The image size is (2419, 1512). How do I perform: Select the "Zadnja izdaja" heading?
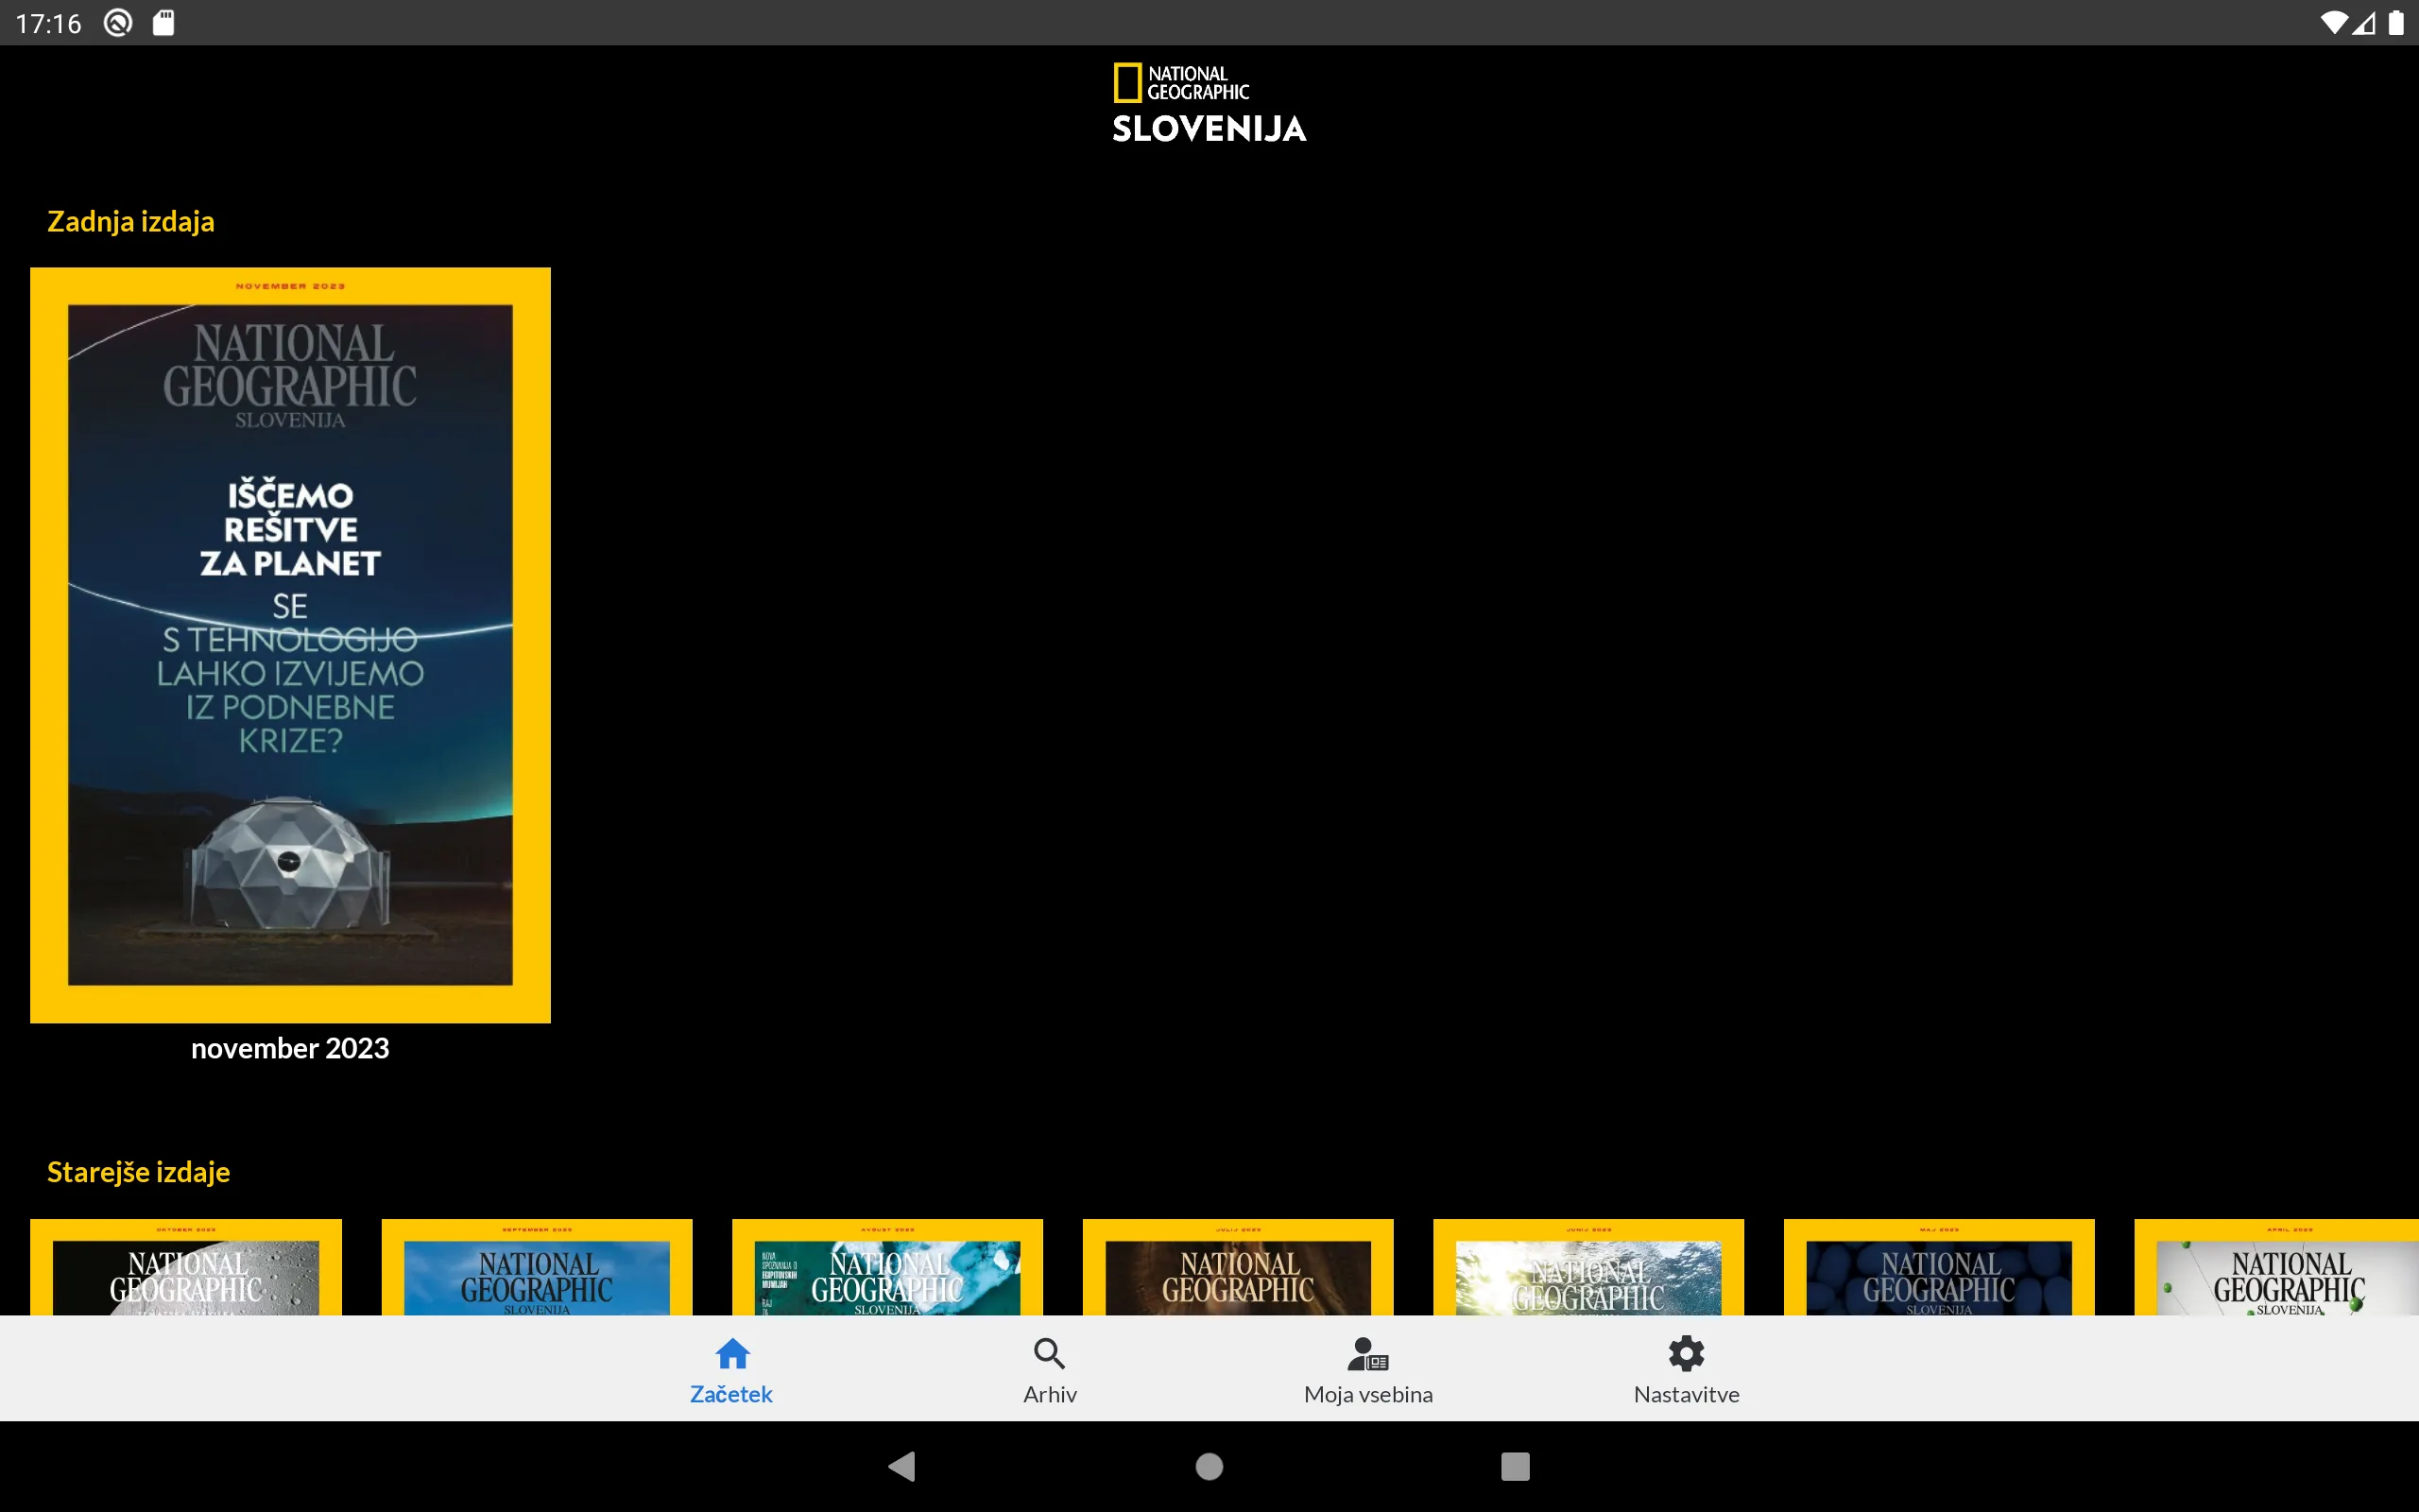131,221
